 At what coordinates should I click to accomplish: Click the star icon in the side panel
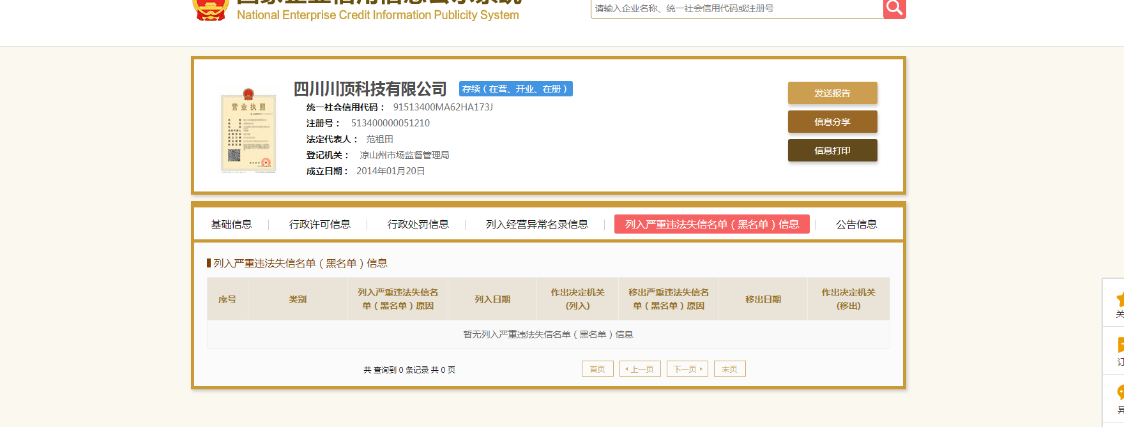(x=1120, y=299)
